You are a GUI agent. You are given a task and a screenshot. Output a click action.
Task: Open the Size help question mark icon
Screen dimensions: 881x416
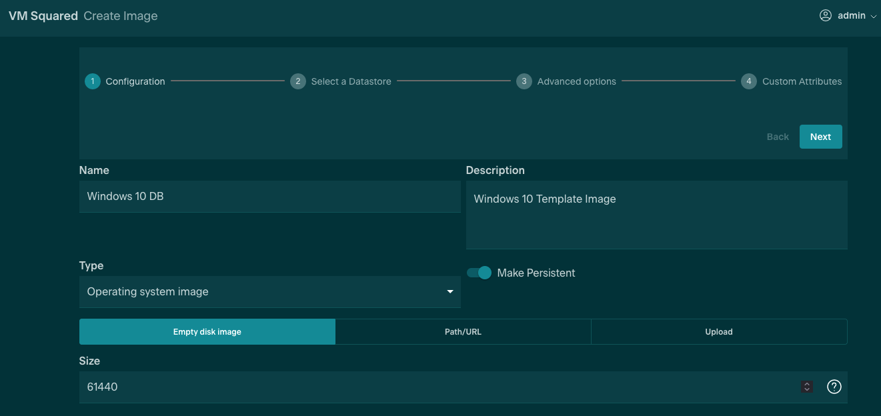click(834, 387)
